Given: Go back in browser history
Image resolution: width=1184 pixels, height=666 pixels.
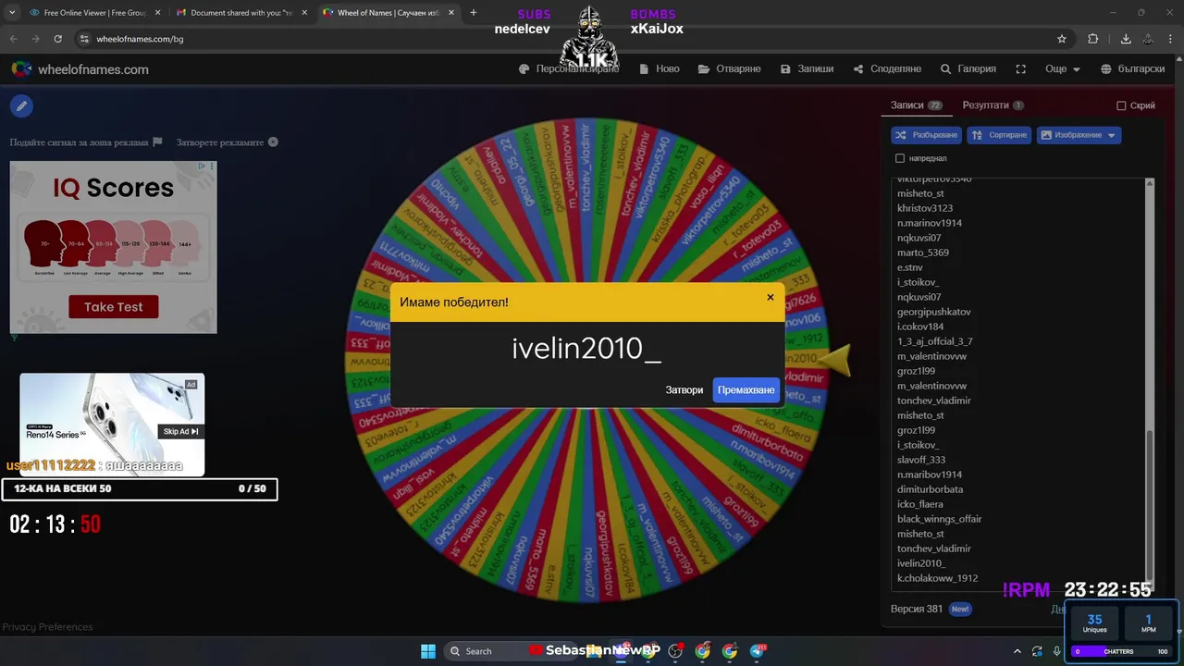Looking at the screenshot, I should [x=13, y=39].
